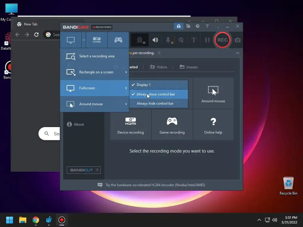Switch to game recording mode gamepad
The width and height of the screenshot is (303, 227).
118,40
